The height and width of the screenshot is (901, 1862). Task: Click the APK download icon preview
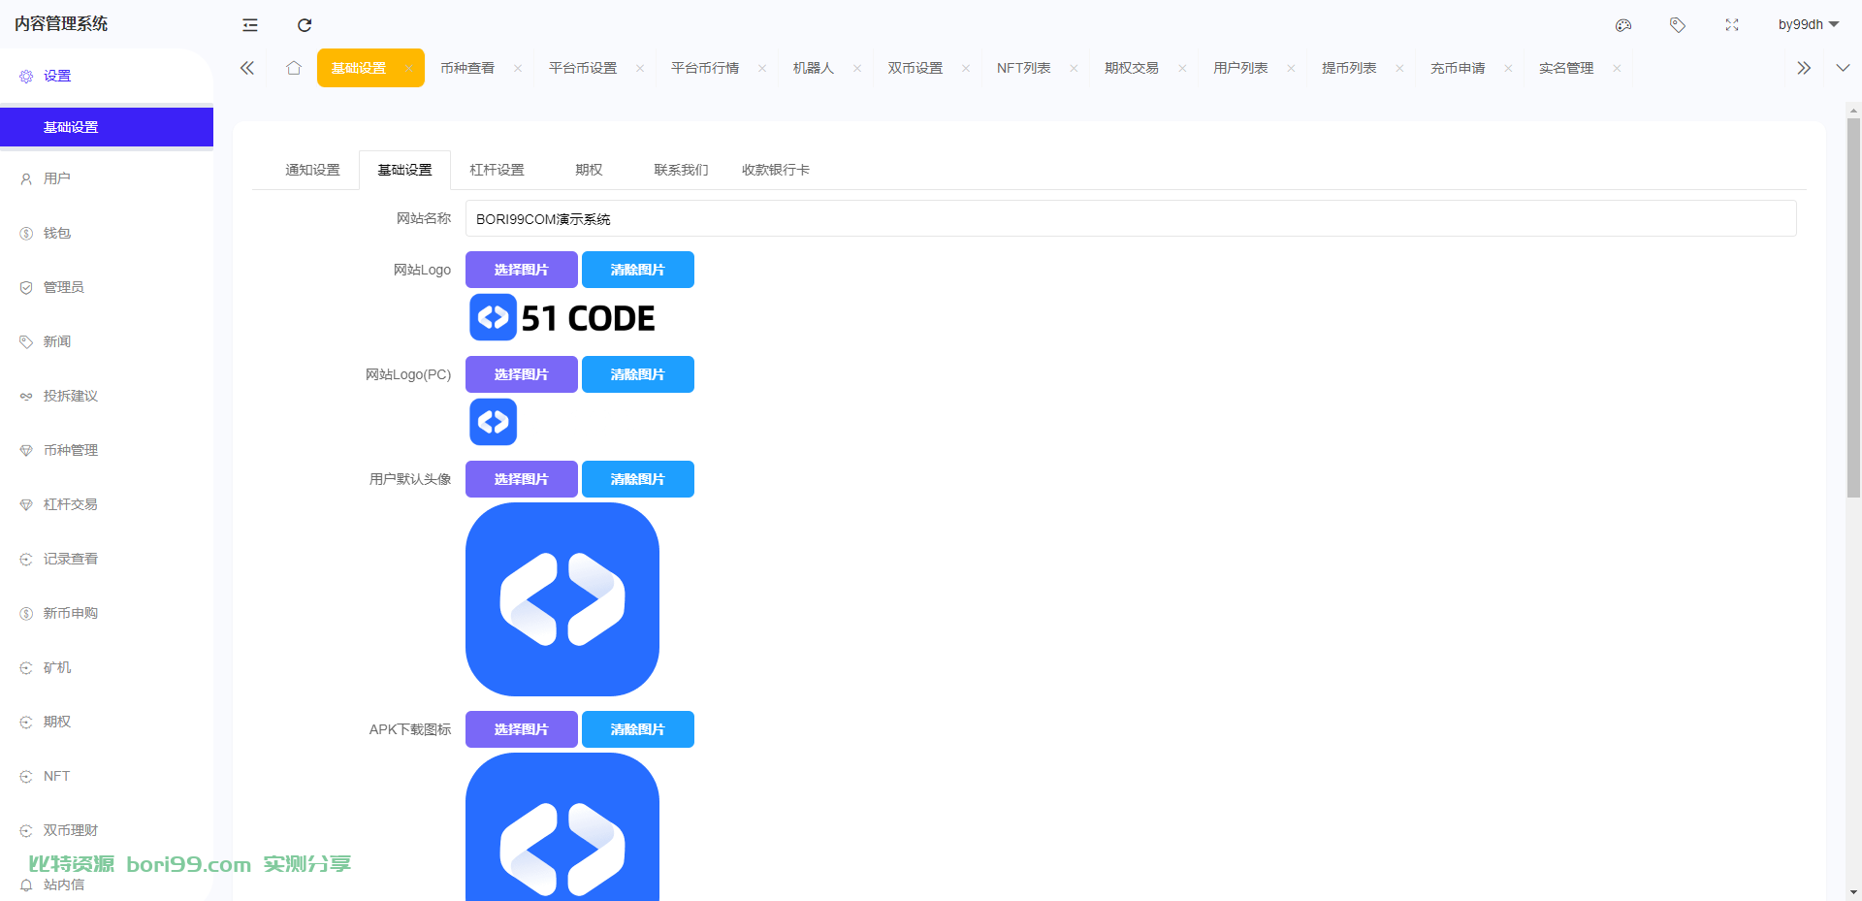tap(562, 827)
